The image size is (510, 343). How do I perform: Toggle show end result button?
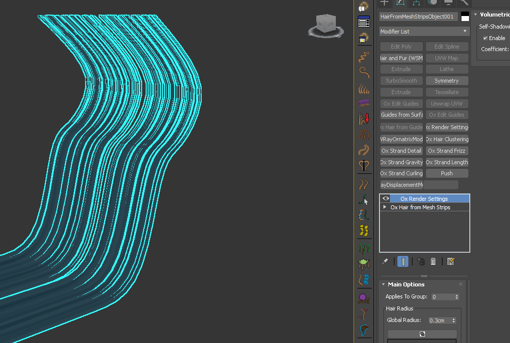[x=403, y=261]
